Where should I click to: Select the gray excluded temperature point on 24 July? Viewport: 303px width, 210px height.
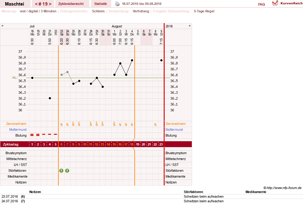[x=67, y=72]
